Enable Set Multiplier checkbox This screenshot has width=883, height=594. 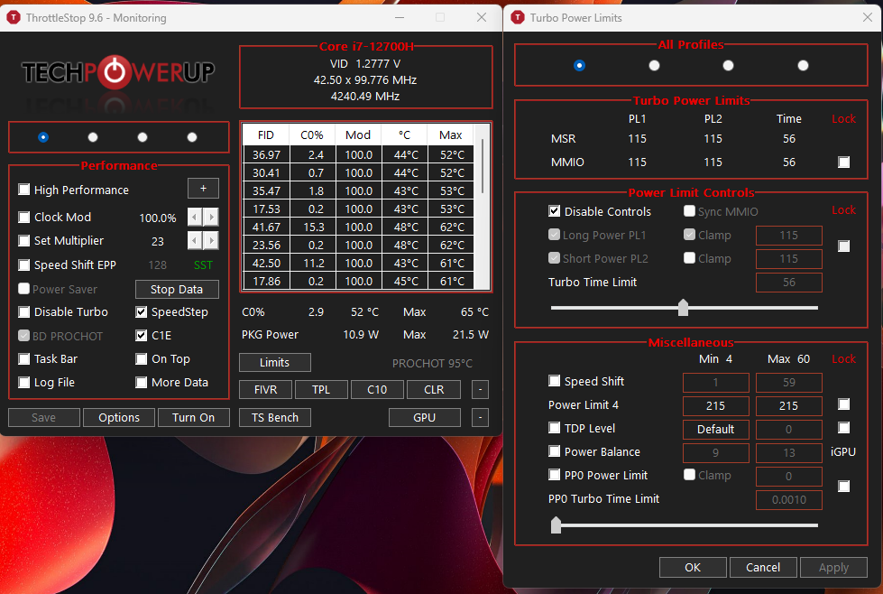23,241
